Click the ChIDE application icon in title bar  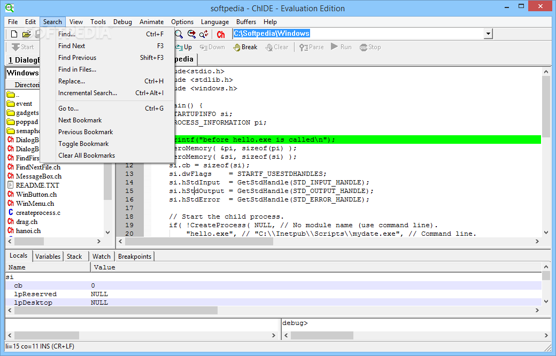tap(10, 7)
